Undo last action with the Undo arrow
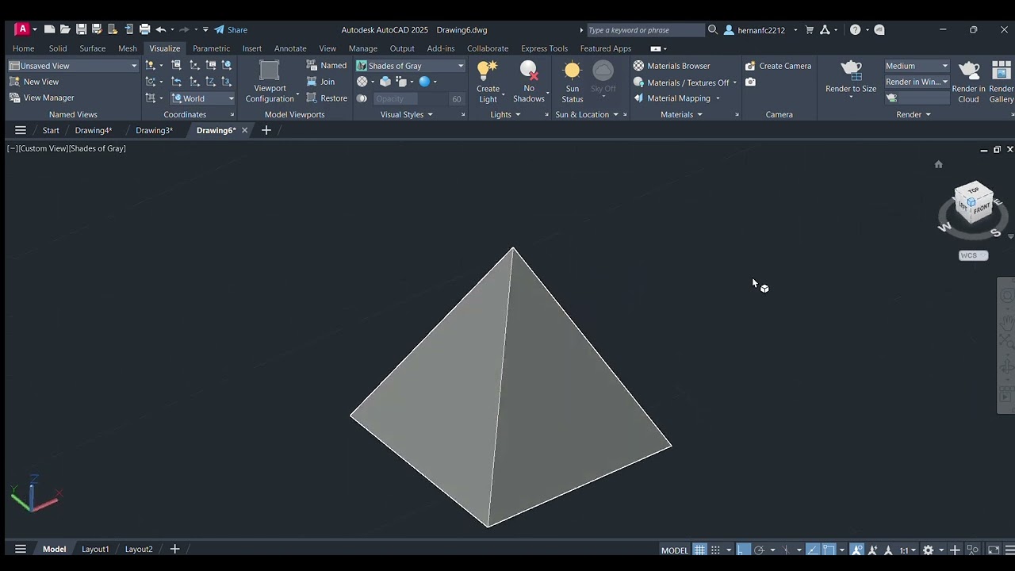Viewport: 1015px width, 571px height. coord(161,29)
